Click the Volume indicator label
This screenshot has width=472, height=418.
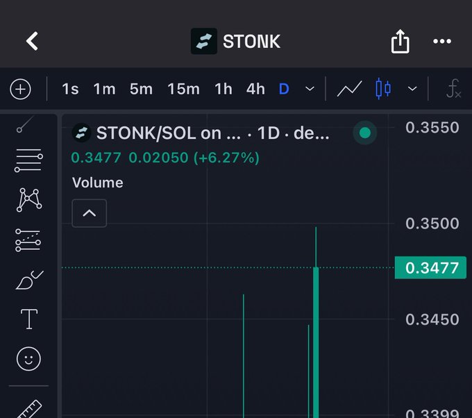[98, 183]
